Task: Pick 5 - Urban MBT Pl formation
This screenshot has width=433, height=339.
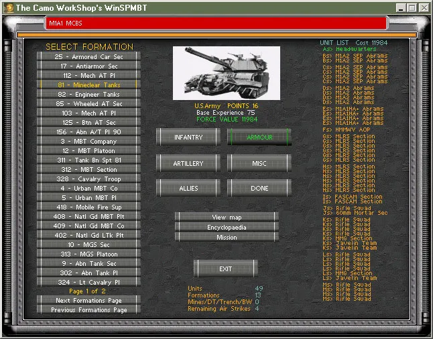Action: (89, 198)
